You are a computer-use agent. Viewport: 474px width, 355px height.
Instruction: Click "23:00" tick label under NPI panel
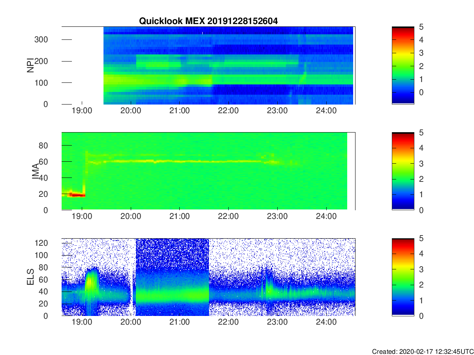(x=277, y=111)
